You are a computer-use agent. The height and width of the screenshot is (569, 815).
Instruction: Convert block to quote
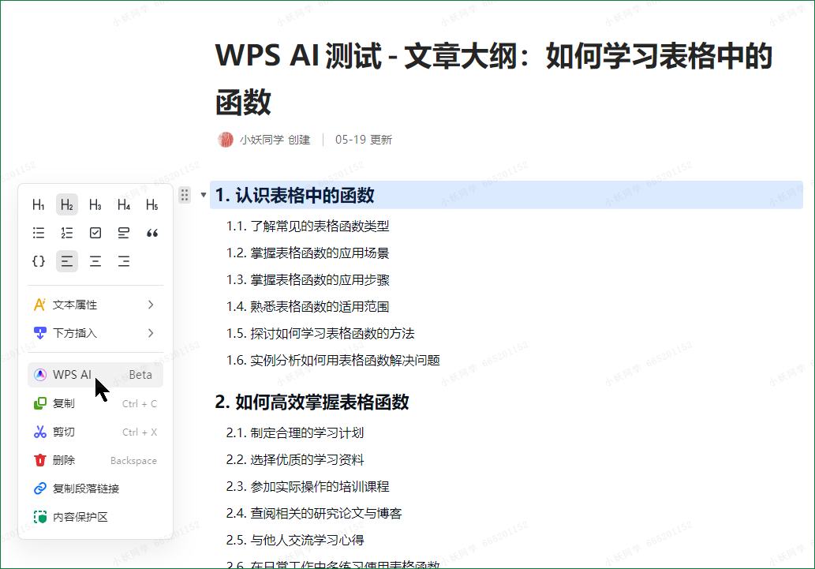152,233
